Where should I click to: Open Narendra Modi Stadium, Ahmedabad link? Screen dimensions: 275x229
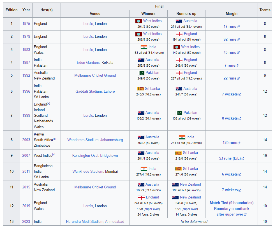click(x=95, y=222)
